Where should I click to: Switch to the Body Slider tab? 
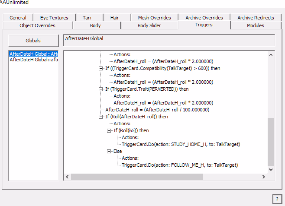tap(149, 25)
